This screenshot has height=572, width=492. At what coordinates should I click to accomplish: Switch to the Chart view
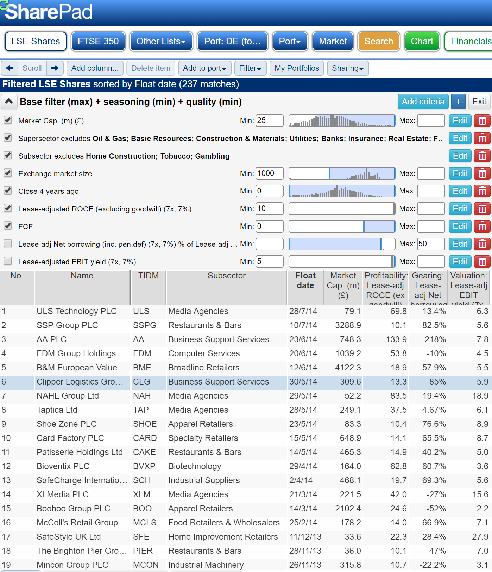(x=422, y=41)
